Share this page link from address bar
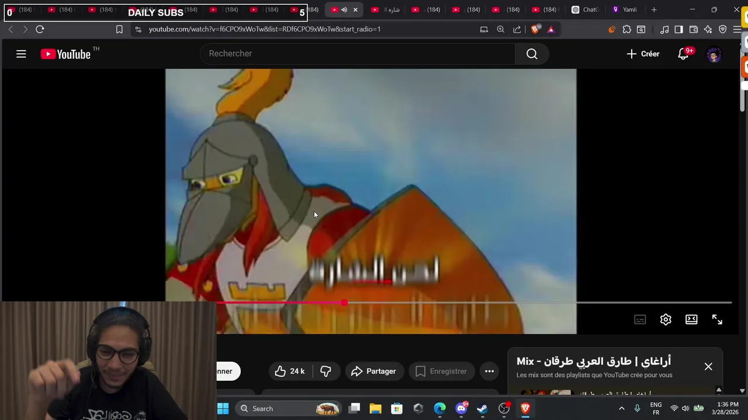748x420 pixels. coord(517,29)
